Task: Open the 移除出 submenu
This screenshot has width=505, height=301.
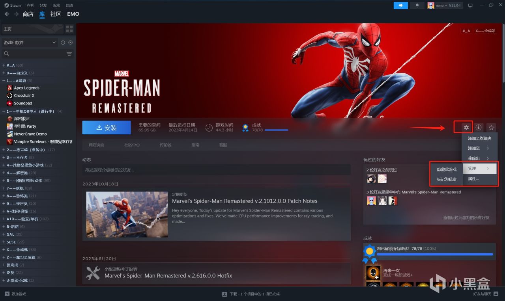Action: 479,158
